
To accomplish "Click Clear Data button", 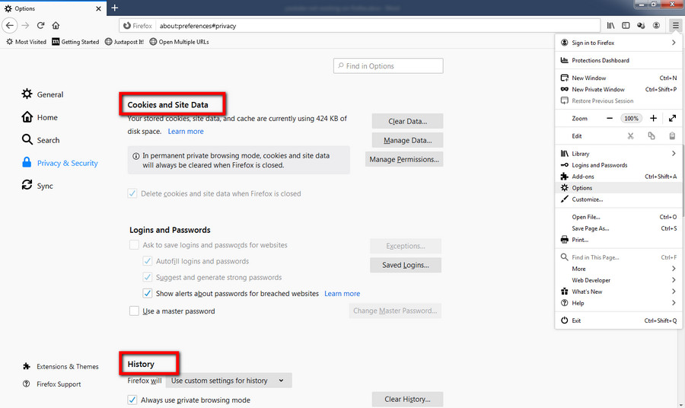I will coord(408,122).
